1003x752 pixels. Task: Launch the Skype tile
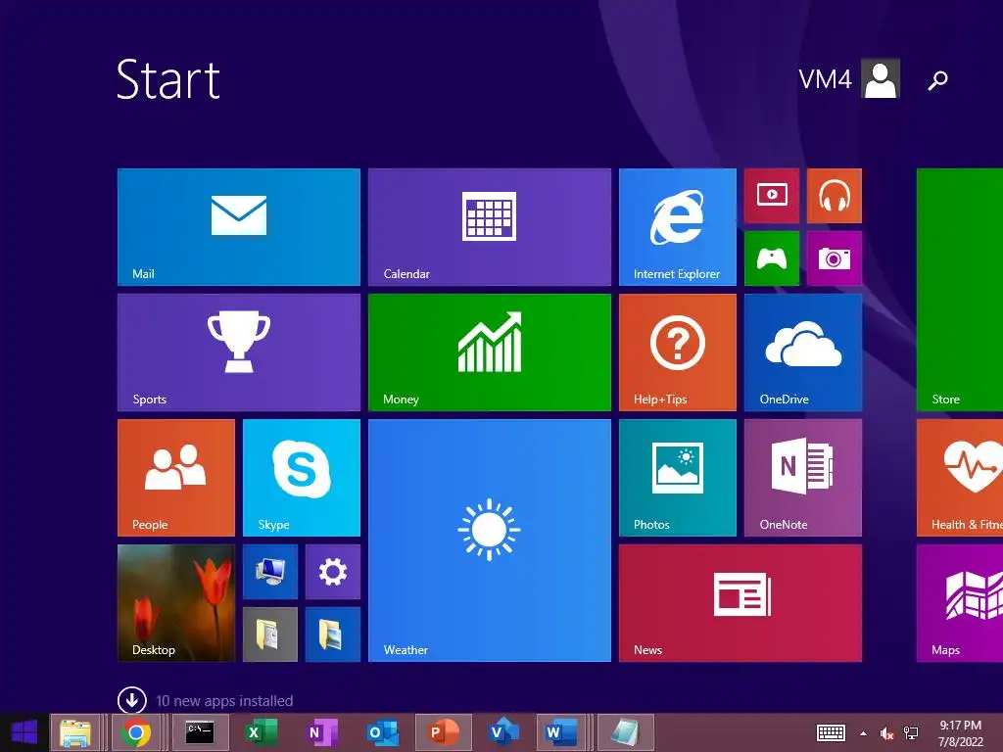(x=302, y=478)
